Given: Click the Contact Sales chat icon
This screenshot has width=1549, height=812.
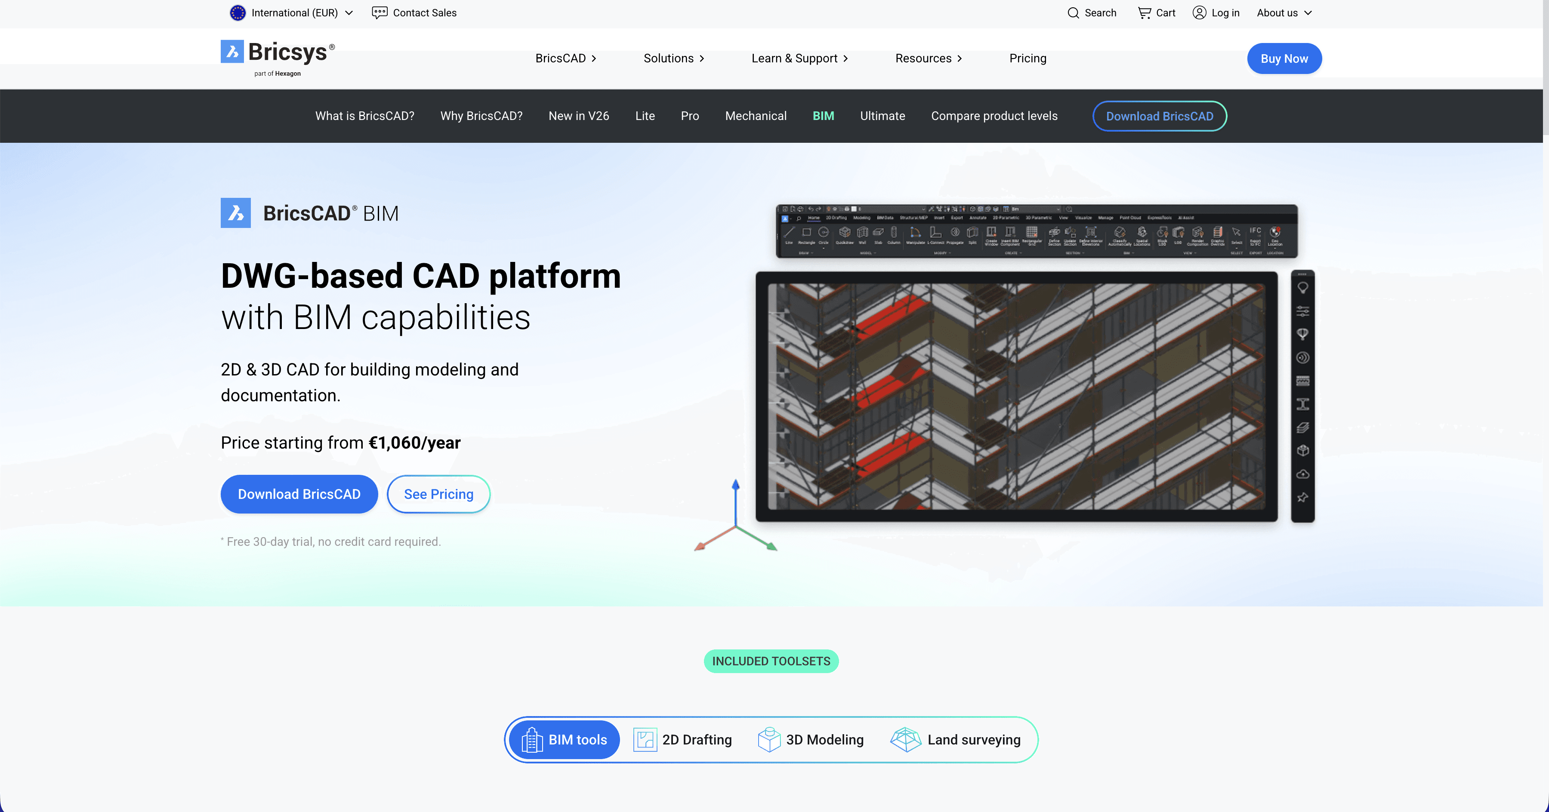Looking at the screenshot, I should click(x=380, y=12).
